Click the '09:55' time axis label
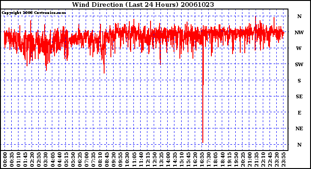Image resolution: width=311 pixels, height=169 pixels. [x=120, y=160]
